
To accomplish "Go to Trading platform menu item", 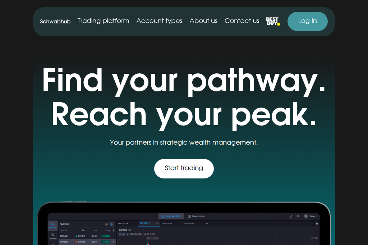I will (x=103, y=21).
